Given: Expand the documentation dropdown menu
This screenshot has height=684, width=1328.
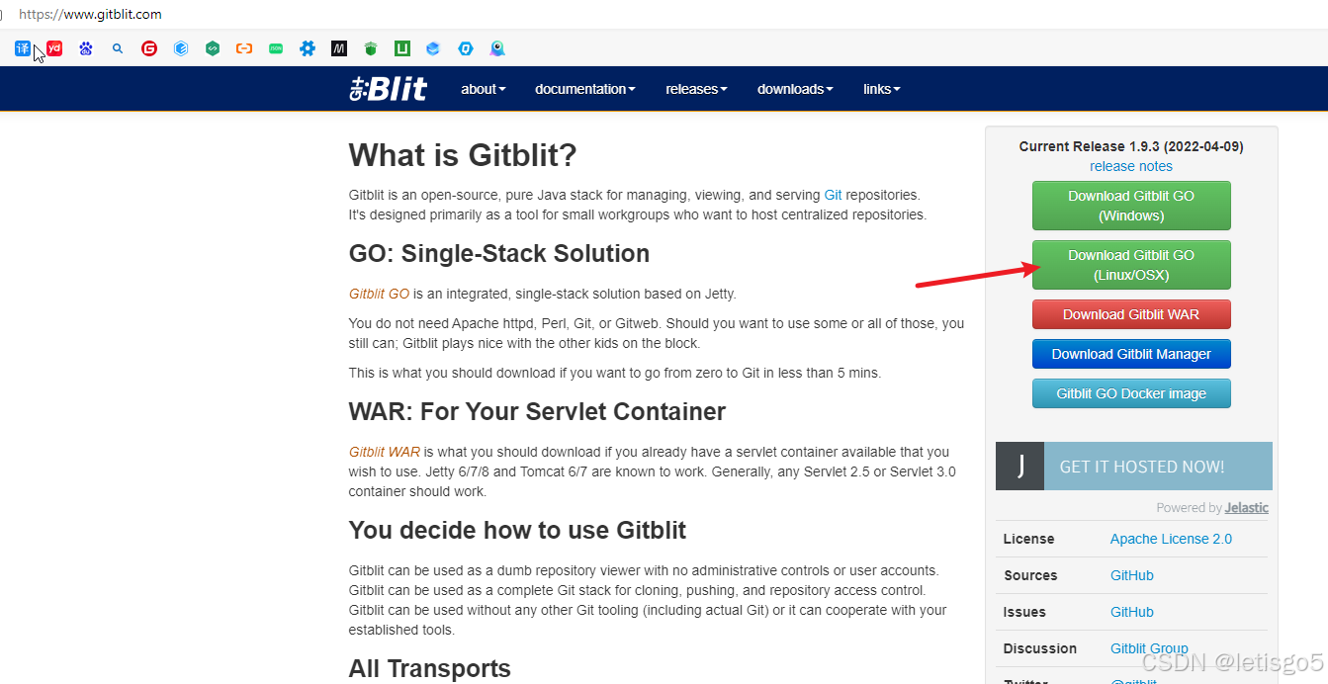Looking at the screenshot, I should (x=585, y=89).
